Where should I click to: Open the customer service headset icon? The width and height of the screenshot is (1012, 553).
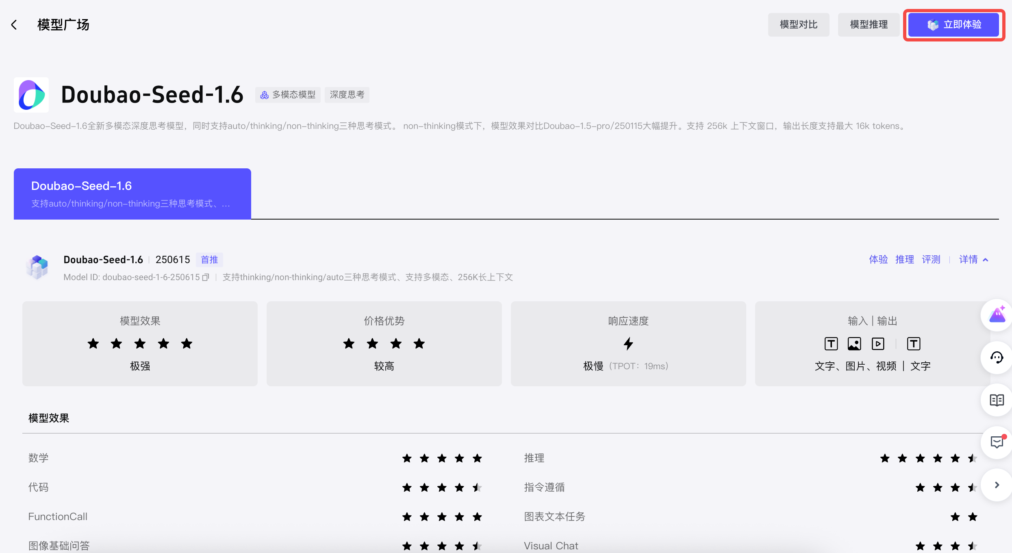tap(997, 358)
